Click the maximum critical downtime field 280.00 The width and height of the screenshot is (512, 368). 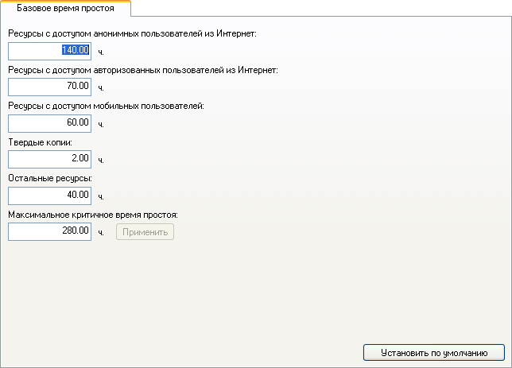(49, 232)
